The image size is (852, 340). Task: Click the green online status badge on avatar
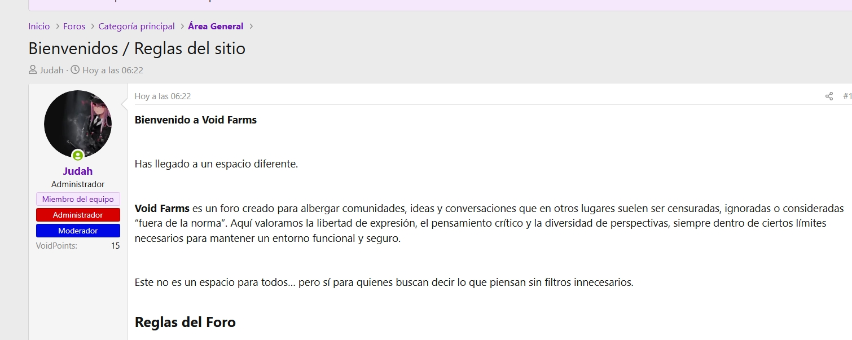point(78,156)
